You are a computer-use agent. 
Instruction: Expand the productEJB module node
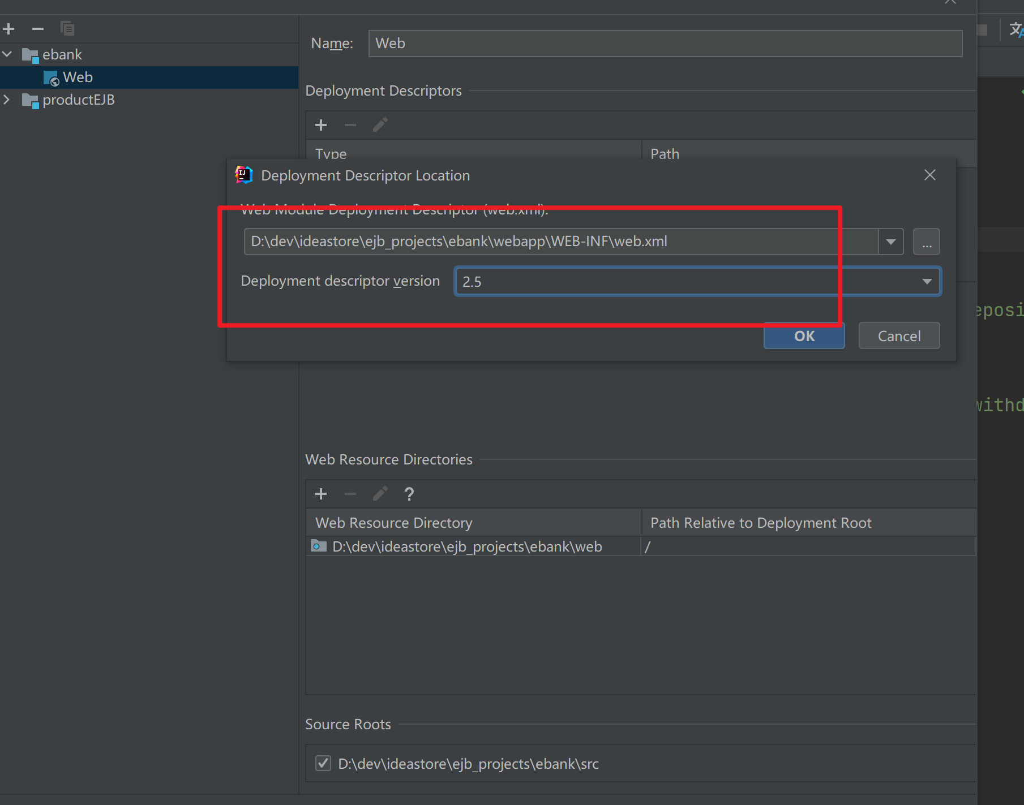click(x=7, y=100)
